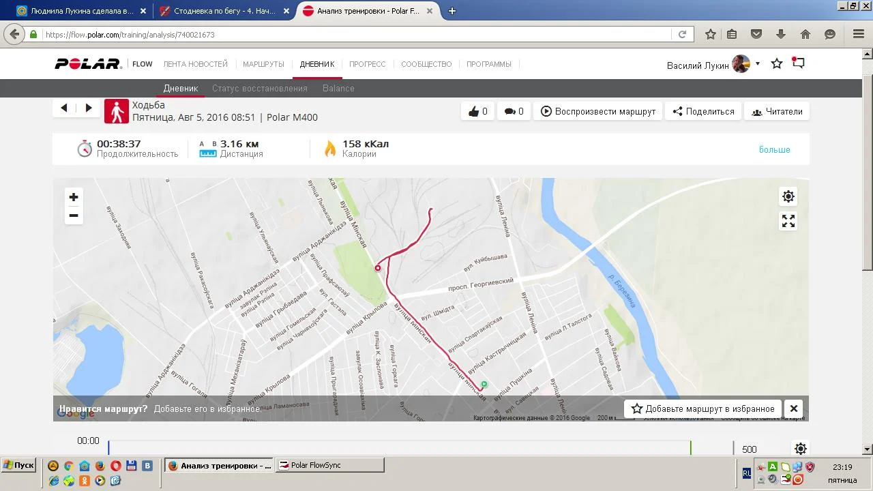873x491 pixels.
Task: Close the favorite route banner
Action: 794,408
